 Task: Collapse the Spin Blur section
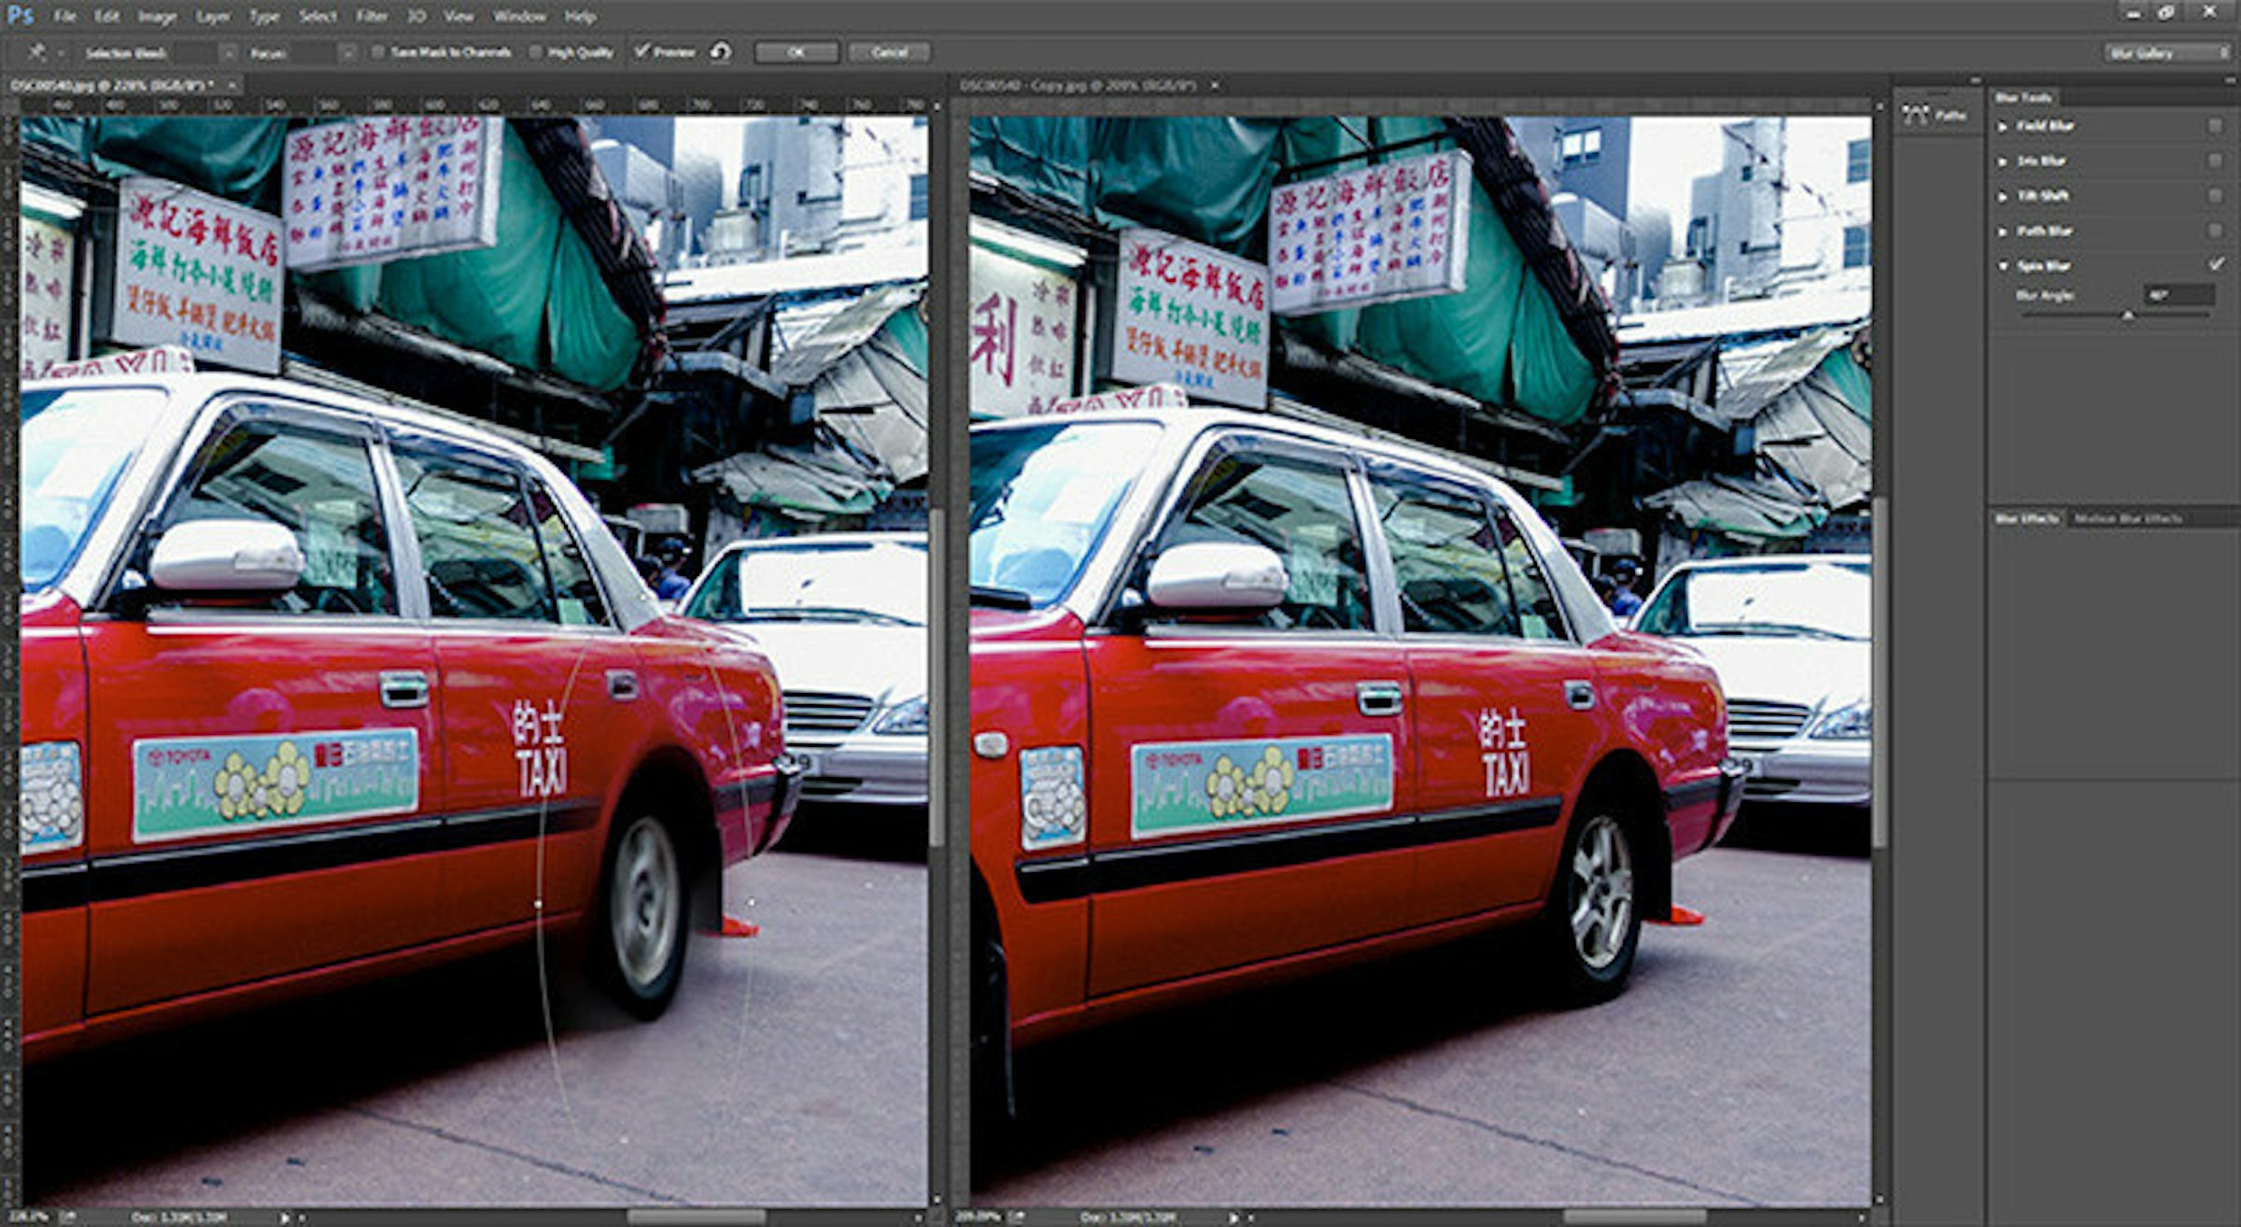tap(2003, 266)
